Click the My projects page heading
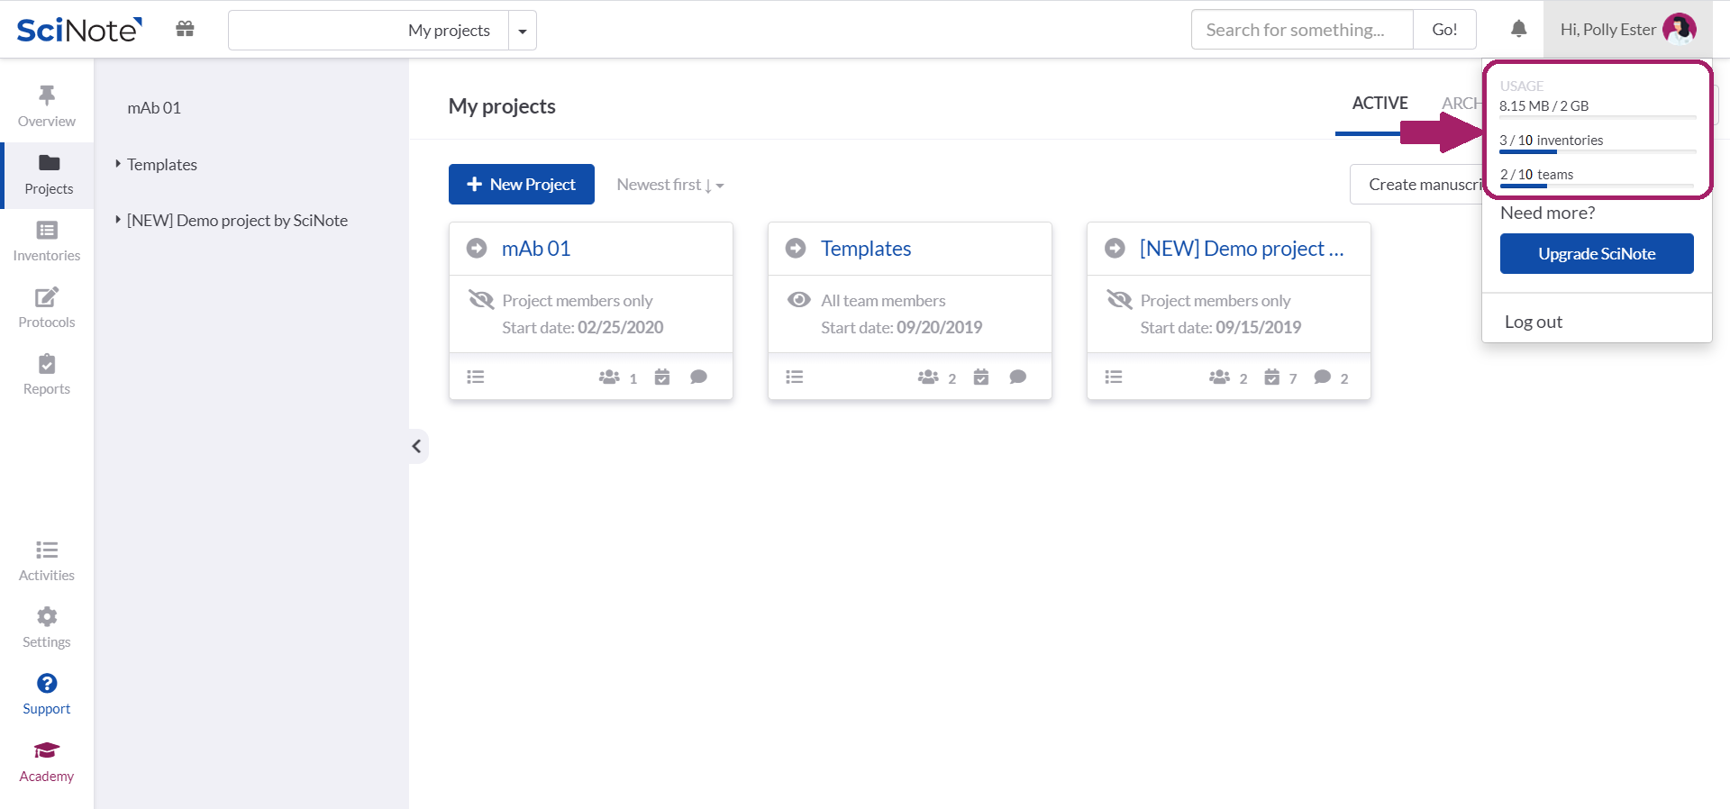 [502, 106]
